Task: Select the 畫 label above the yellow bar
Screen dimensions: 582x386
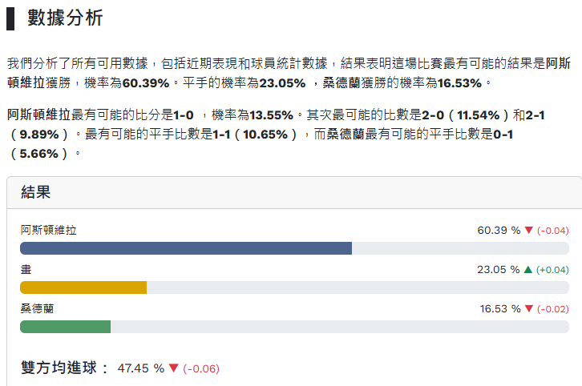Action: [x=26, y=270]
